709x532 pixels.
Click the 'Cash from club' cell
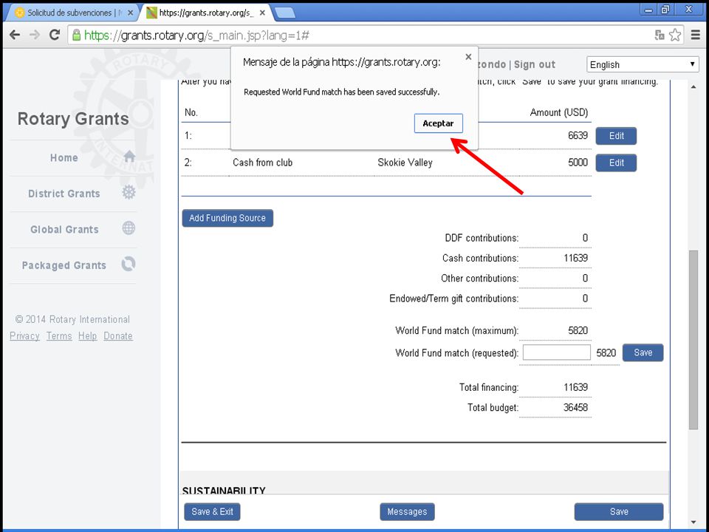tap(263, 163)
